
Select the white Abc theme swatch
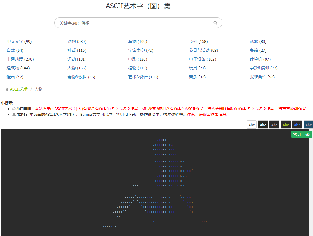point(252,125)
